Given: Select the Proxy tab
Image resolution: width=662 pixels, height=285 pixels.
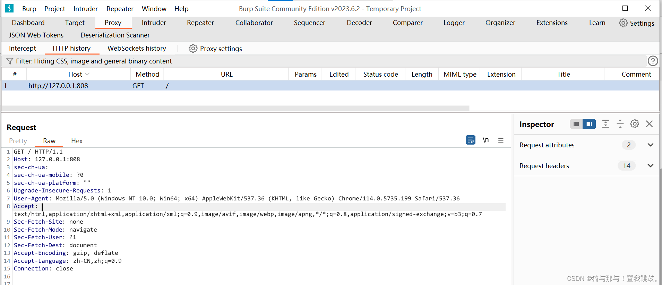Looking at the screenshot, I should click(113, 23).
